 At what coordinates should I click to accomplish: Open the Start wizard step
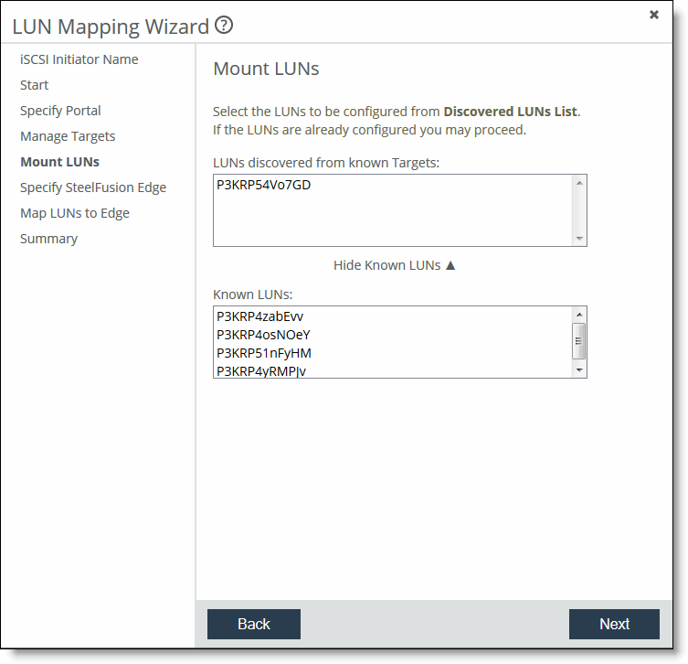pos(35,85)
